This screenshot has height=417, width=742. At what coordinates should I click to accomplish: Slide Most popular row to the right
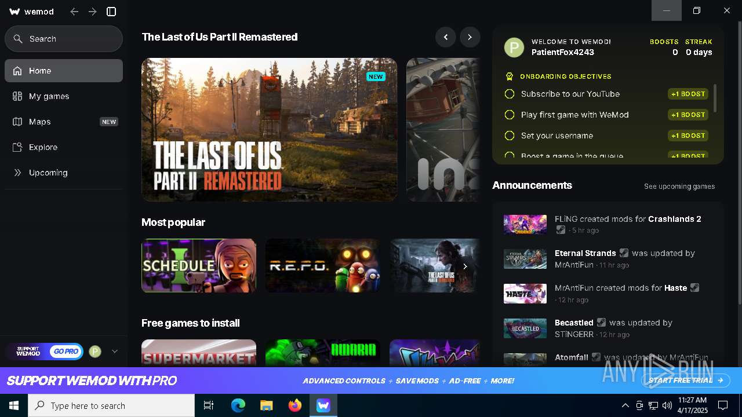pos(465,266)
